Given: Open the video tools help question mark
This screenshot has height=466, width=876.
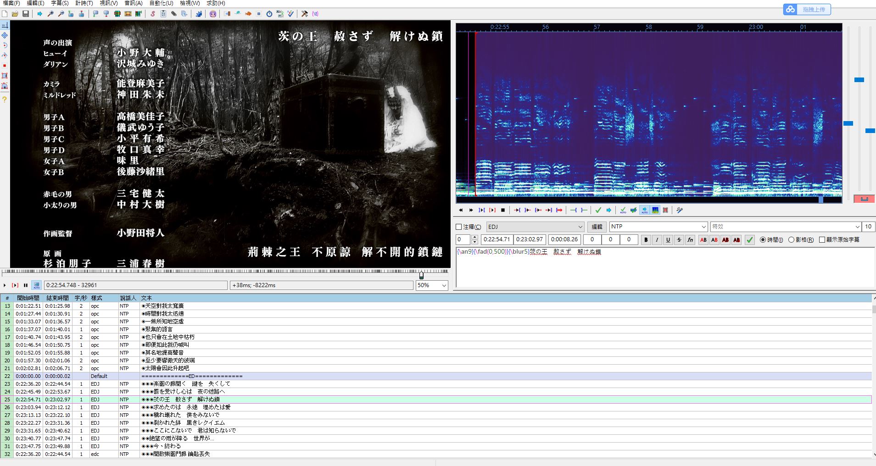Looking at the screenshot, I should [x=5, y=99].
